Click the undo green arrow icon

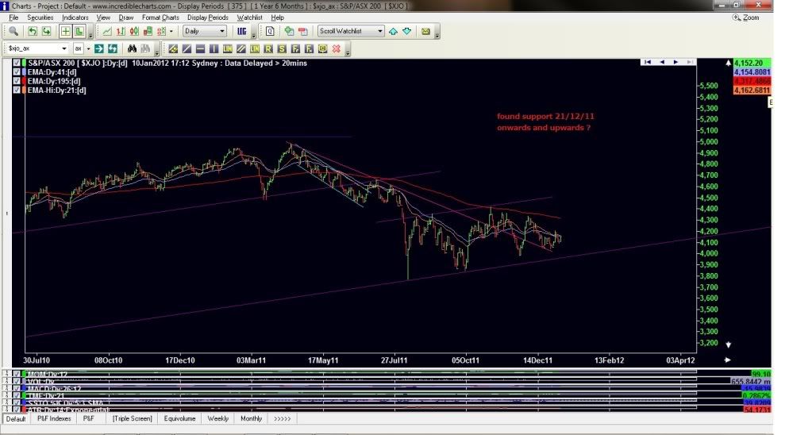pos(33,31)
